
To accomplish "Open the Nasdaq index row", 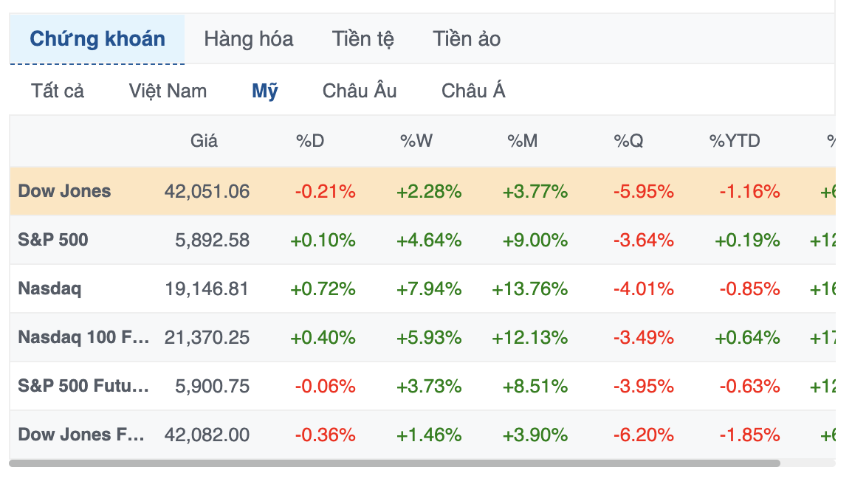I will point(49,288).
